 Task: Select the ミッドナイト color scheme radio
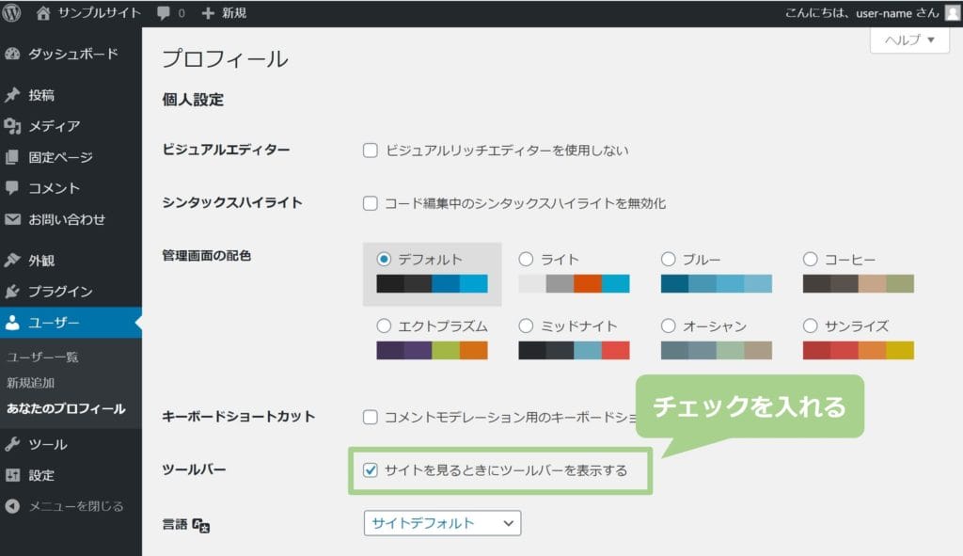coord(526,326)
